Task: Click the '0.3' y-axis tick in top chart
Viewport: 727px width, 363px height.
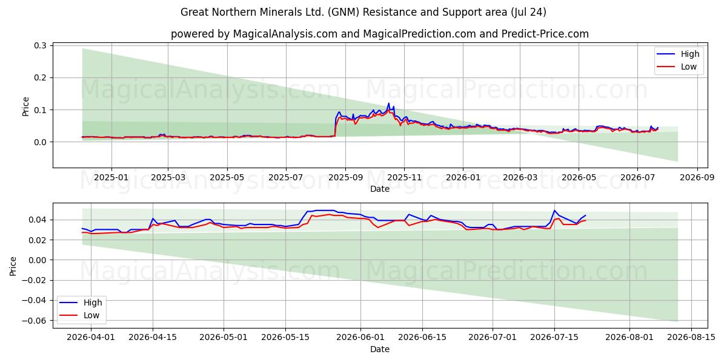Action: coord(41,45)
